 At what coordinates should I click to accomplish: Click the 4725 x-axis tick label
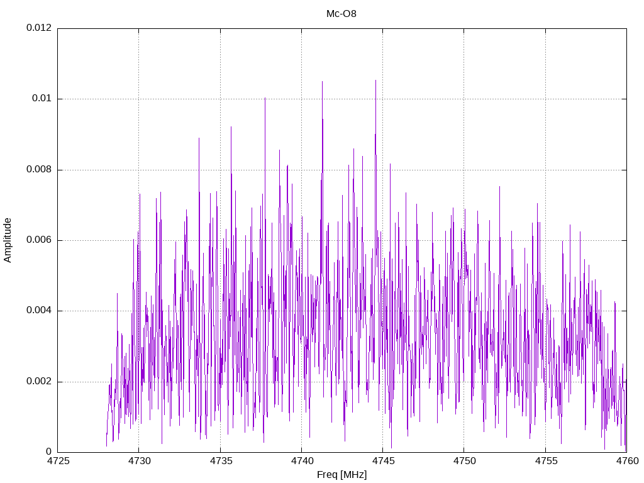click(x=57, y=461)
